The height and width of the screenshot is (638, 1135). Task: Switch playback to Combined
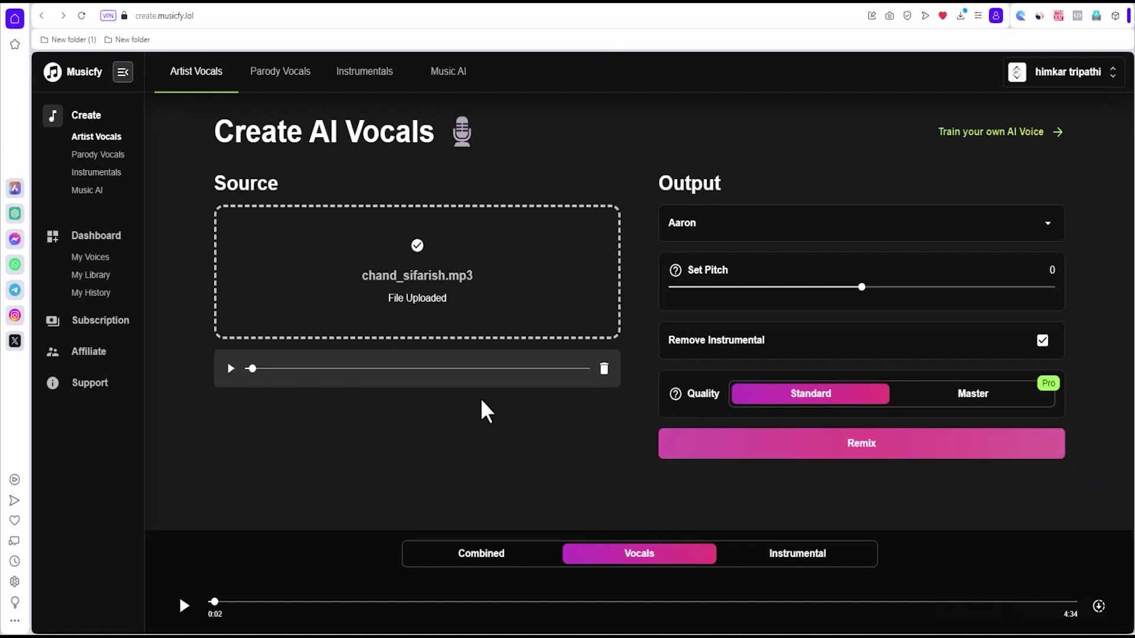pyautogui.click(x=481, y=554)
